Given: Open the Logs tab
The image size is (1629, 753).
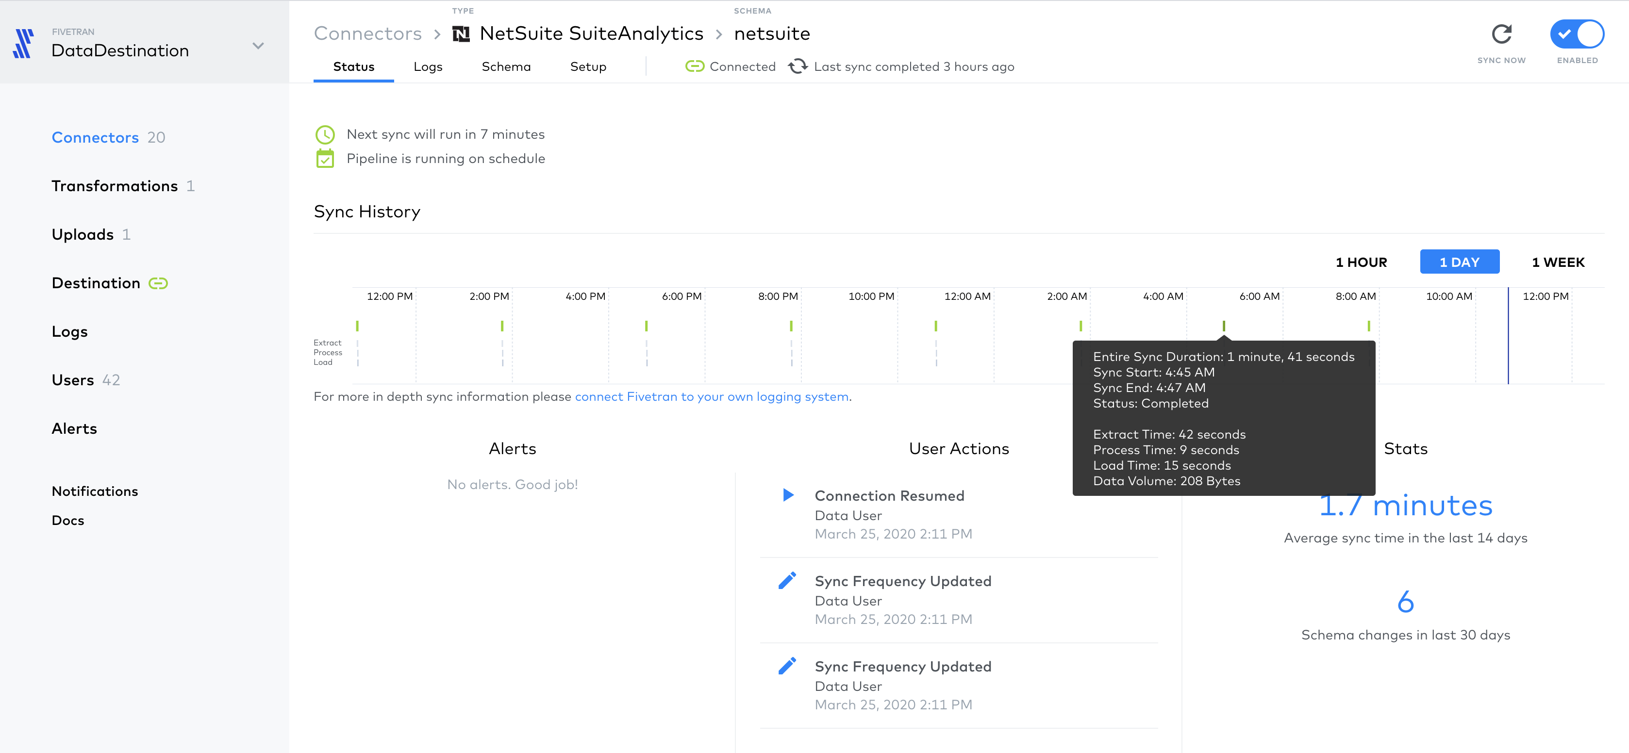Looking at the screenshot, I should (428, 66).
